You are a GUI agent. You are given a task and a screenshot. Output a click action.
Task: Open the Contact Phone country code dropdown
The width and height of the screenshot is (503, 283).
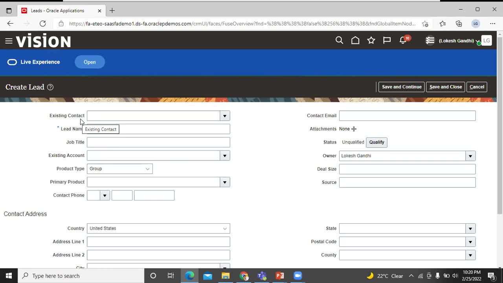click(x=105, y=195)
